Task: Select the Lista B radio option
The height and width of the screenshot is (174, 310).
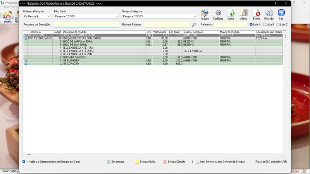Action: coord(269,24)
